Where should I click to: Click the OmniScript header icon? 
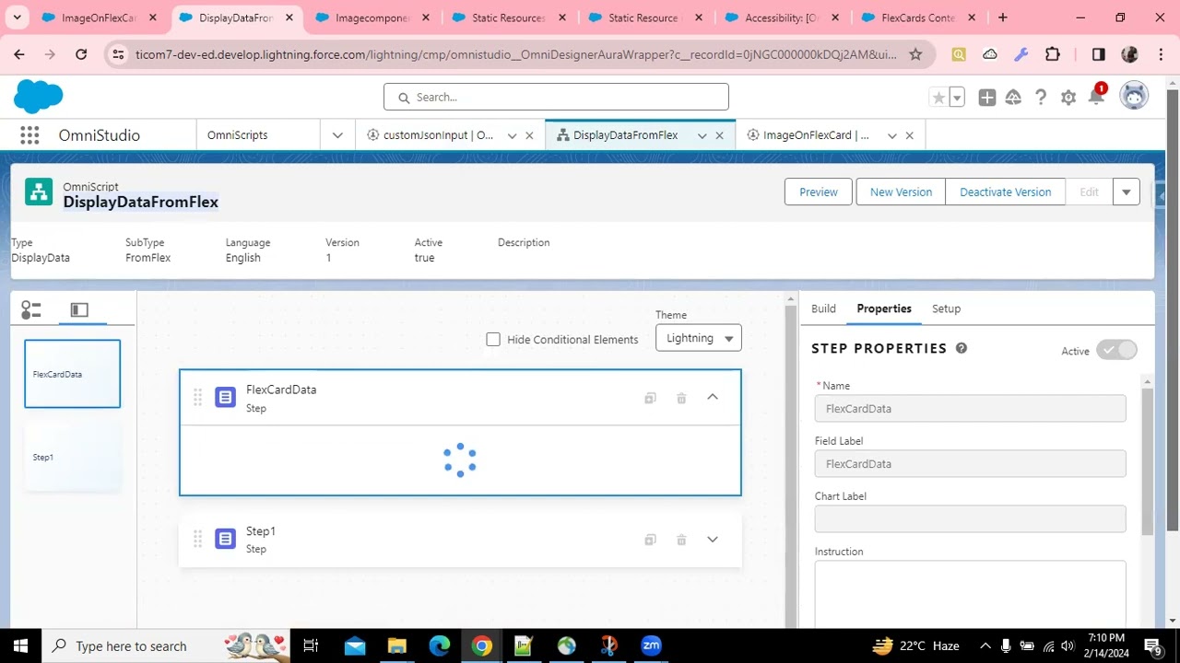[x=39, y=192]
